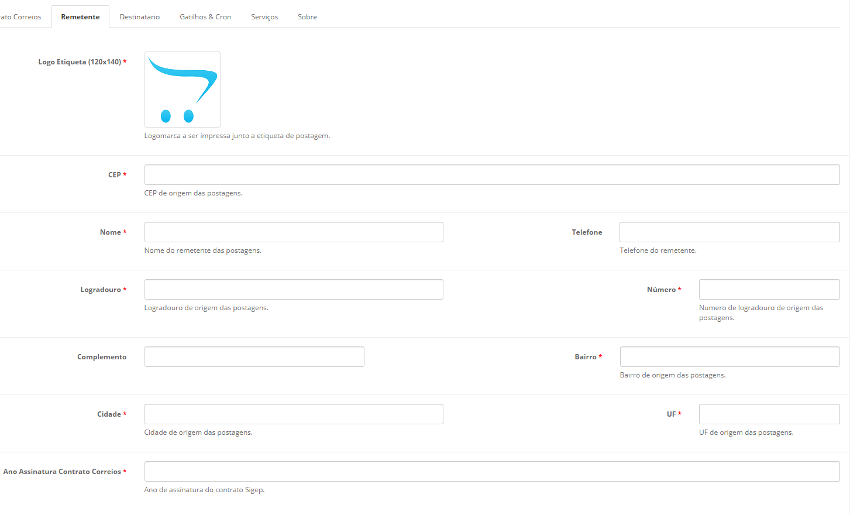Click the UF input field
Viewport: 850px width, 515px height.
pyautogui.click(x=769, y=414)
